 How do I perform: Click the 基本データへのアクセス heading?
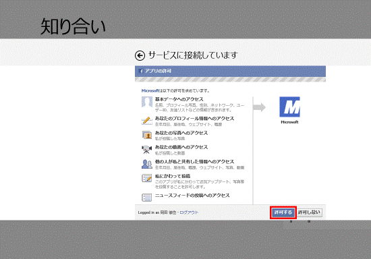pos(179,99)
